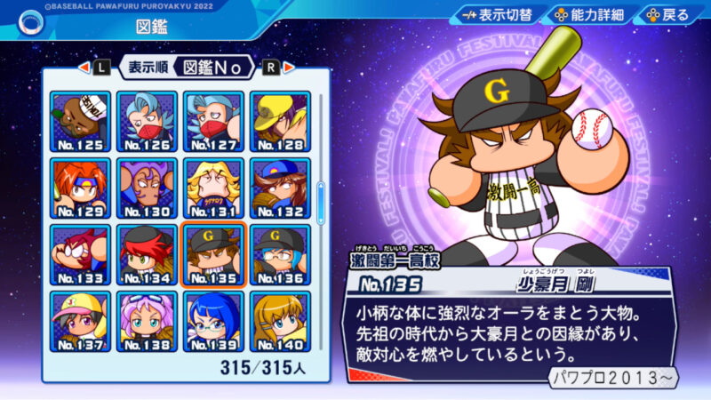The height and width of the screenshot is (400, 711).
Task: Select character portrait No.128 with yellow cap
Action: click(x=280, y=122)
